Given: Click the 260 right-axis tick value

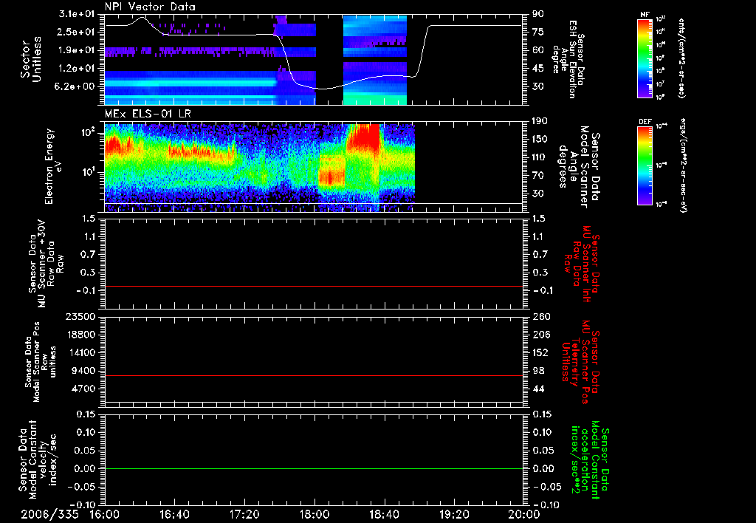Looking at the screenshot, I should [x=540, y=316].
